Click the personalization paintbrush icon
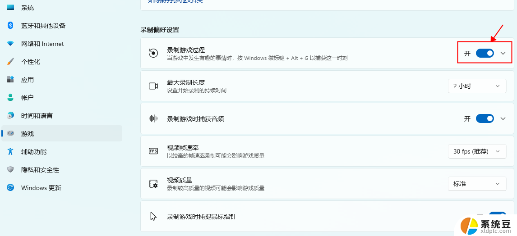The image size is (517, 236). tap(10, 62)
